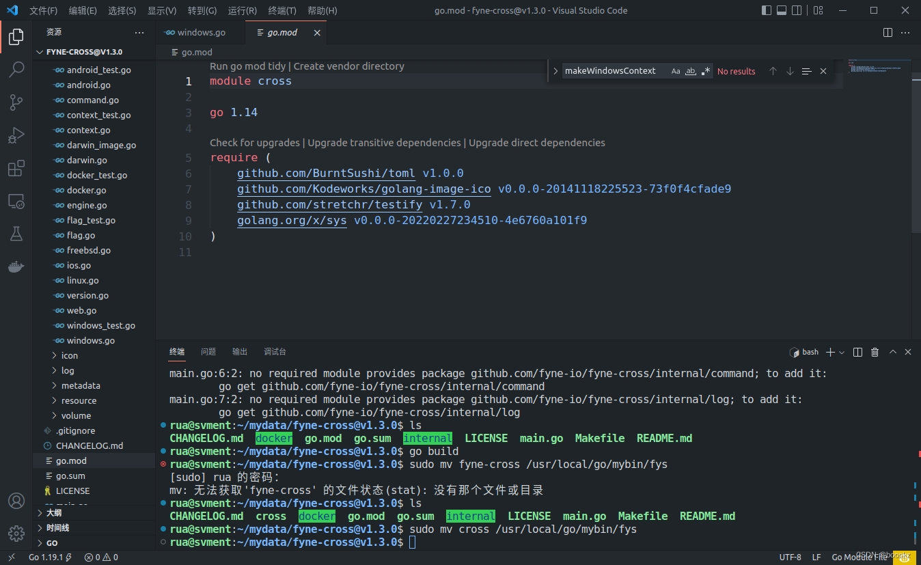Screen dimensions: 921x565
Task: Split the editor to the right
Action: [x=888, y=32]
